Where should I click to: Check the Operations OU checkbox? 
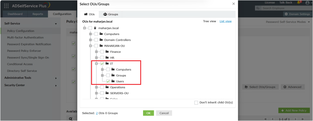pyautogui.click(x=102, y=87)
